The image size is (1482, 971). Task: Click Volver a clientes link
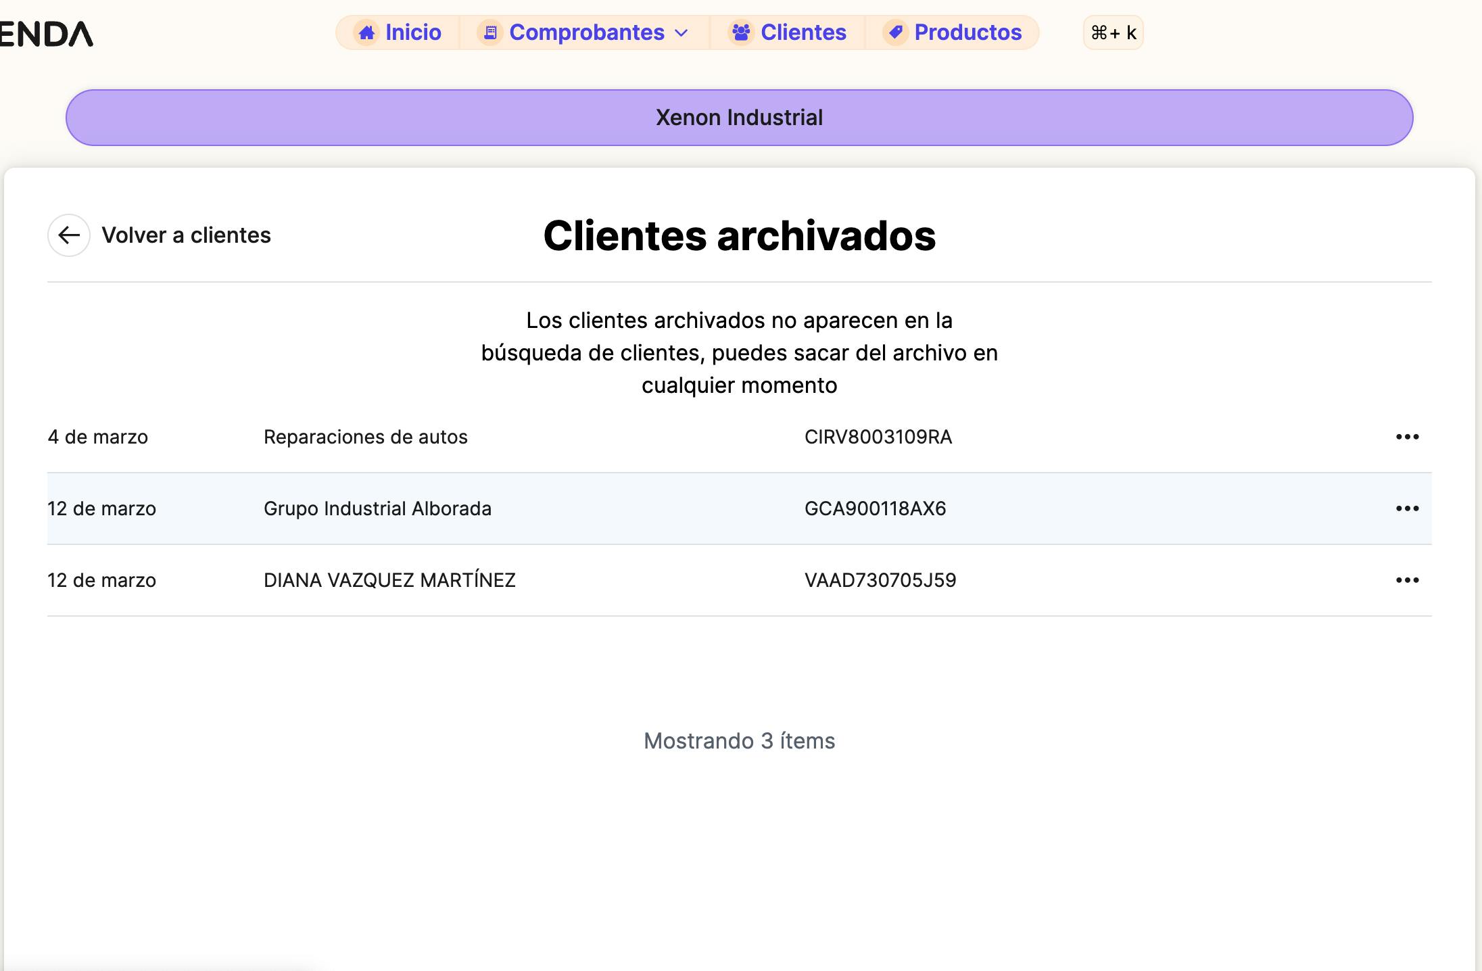(x=186, y=235)
